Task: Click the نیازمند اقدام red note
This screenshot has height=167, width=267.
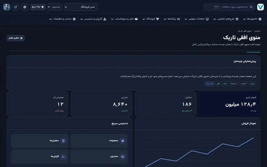Action: (x=59, y=111)
